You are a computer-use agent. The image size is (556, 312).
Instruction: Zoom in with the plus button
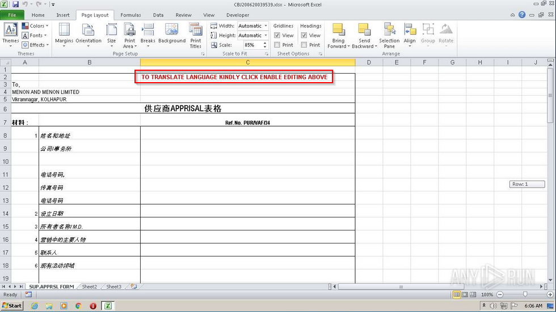click(x=550, y=294)
